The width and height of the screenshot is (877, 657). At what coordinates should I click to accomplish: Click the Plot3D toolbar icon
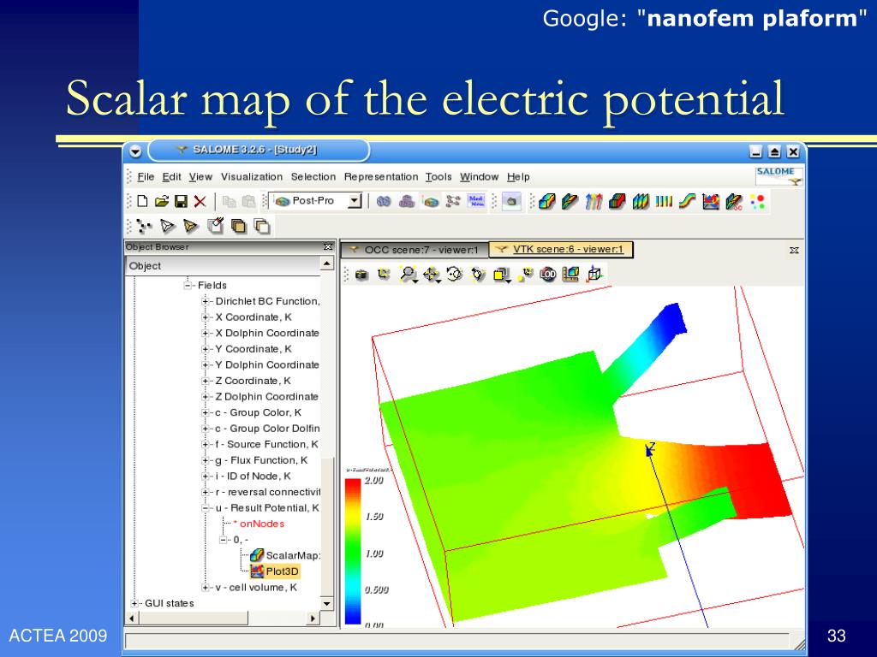tap(711, 201)
